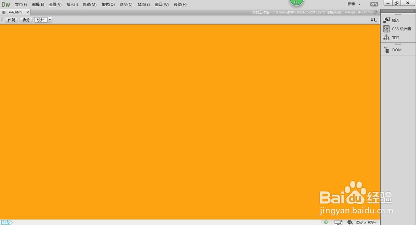Click the globe browser preview icon
This screenshot has width=416, height=225.
(x=350, y=222)
